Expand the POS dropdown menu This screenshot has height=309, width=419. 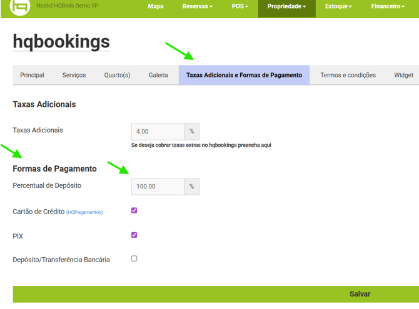click(240, 6)
